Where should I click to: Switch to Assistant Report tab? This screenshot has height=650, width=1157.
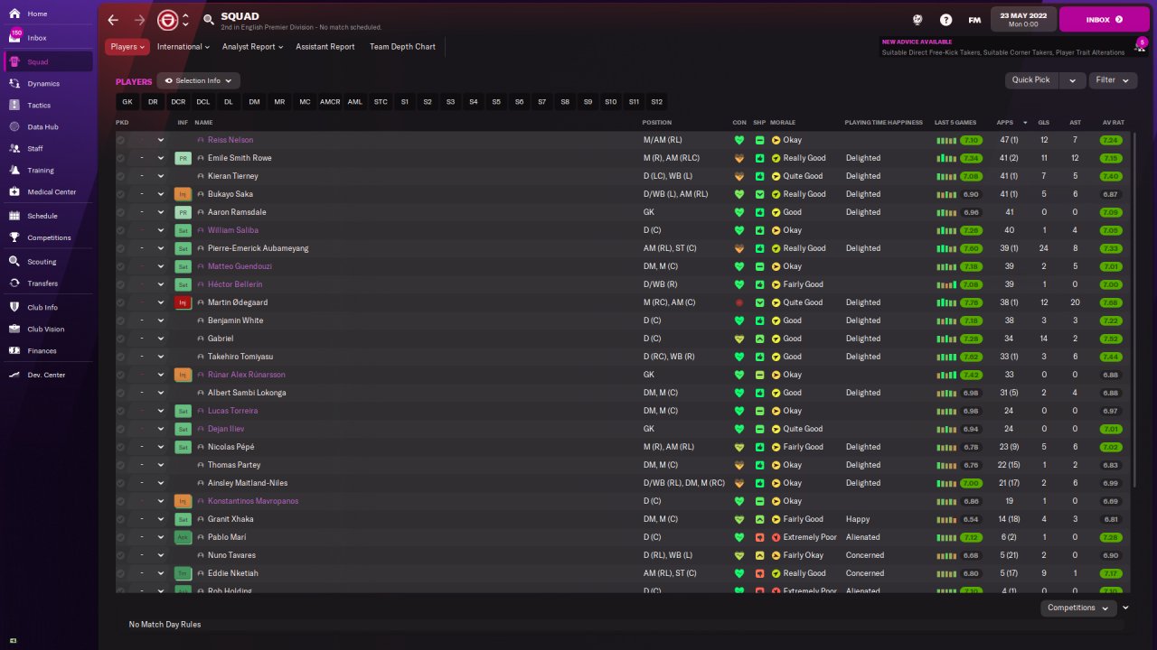pos(325,47)
